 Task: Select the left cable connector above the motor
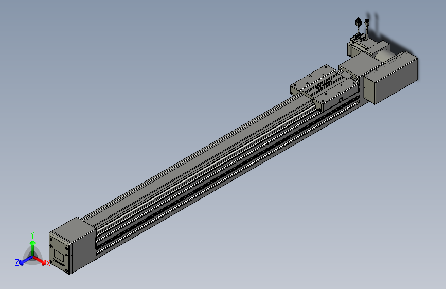click(358, 23)
